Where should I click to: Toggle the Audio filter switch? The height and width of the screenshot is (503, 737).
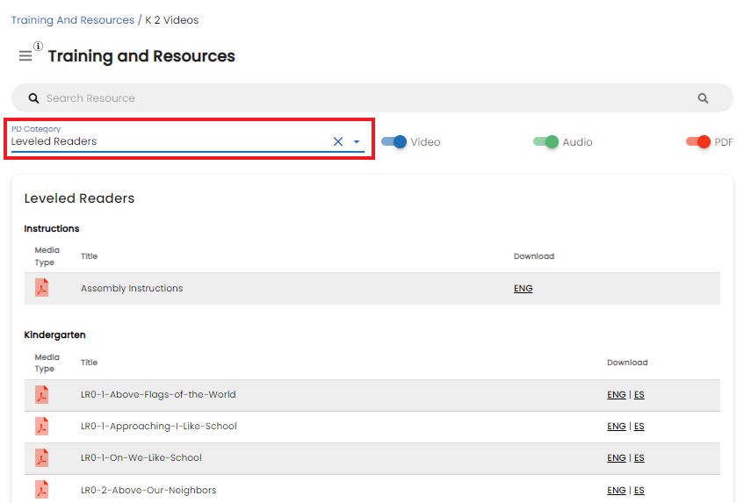pos(546,142)
